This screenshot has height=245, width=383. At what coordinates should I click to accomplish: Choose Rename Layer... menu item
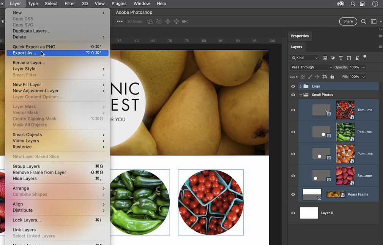57,63
